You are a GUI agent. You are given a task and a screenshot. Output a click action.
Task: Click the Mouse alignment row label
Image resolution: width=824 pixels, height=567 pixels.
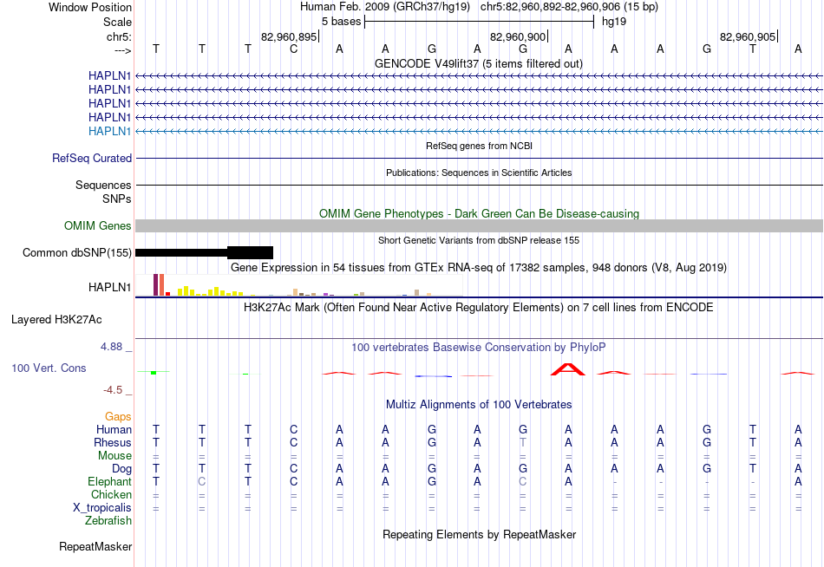114,456
